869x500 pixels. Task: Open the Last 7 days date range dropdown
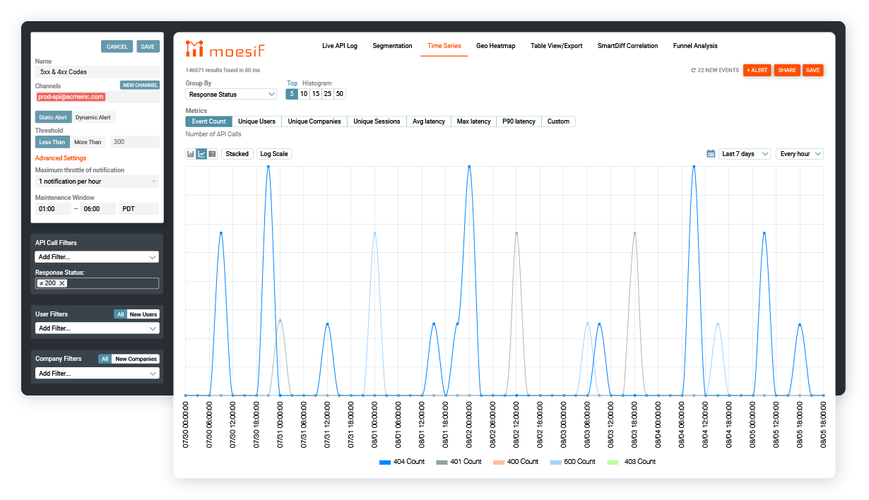pos(745,154)
